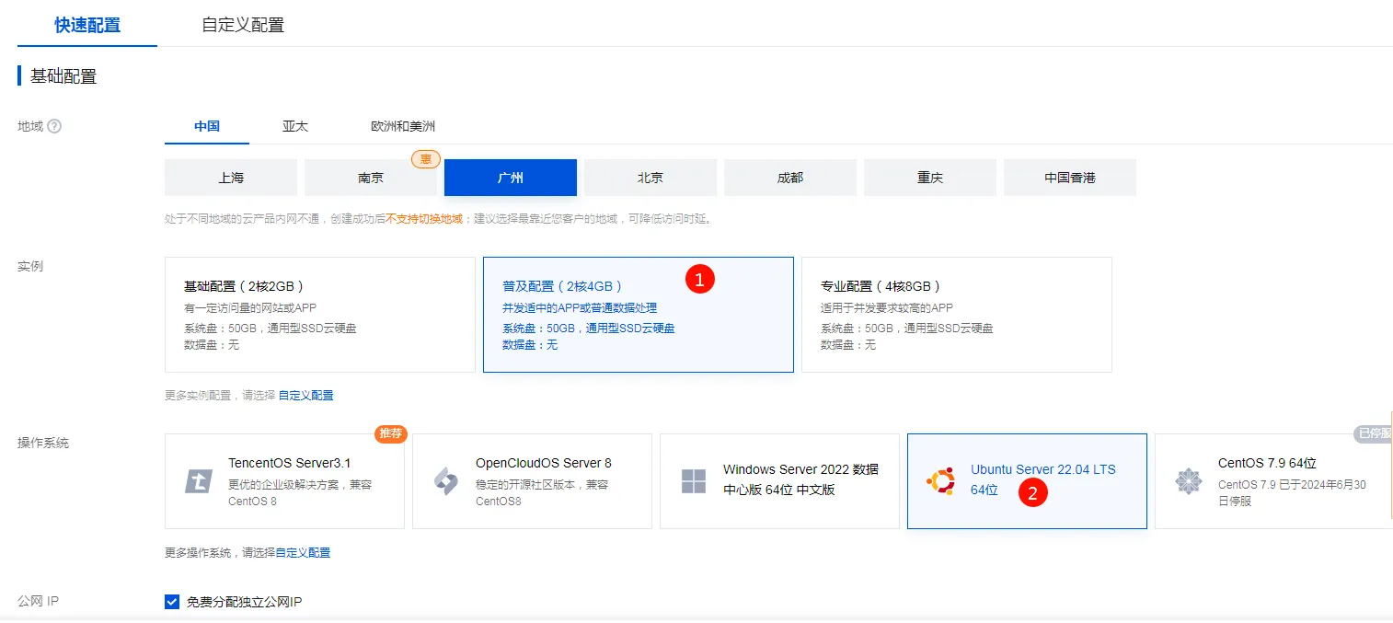Click 适用于并发要求较高的APP description text
This screenshot has width=1393, height=623.
coord(887,308)
